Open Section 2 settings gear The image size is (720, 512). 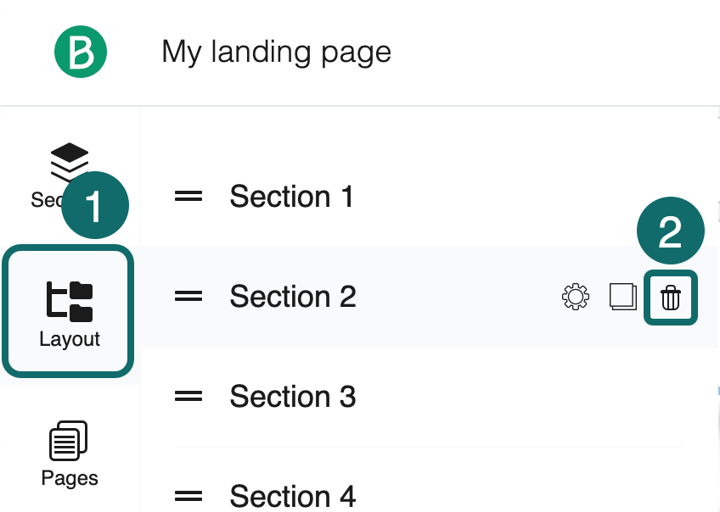pos(576,297)
